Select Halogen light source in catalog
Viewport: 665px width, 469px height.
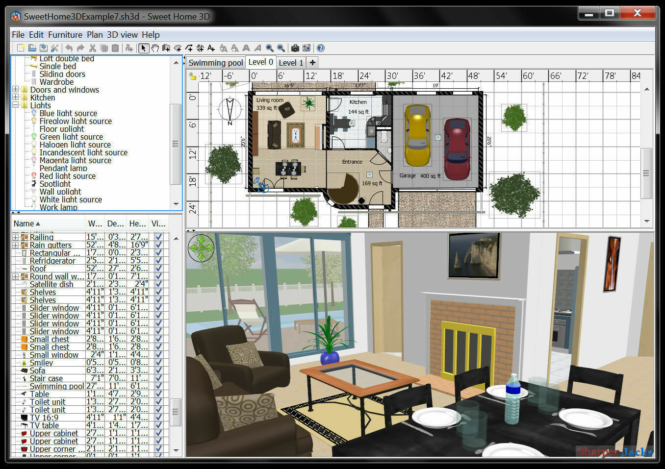pyautogui.click(x=75, y=145)
